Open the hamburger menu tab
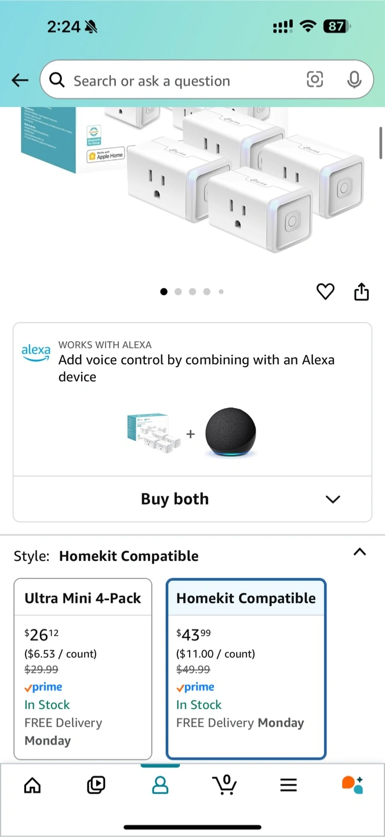The width and height of the screenshot is (385, 837). tap(288, 785)
